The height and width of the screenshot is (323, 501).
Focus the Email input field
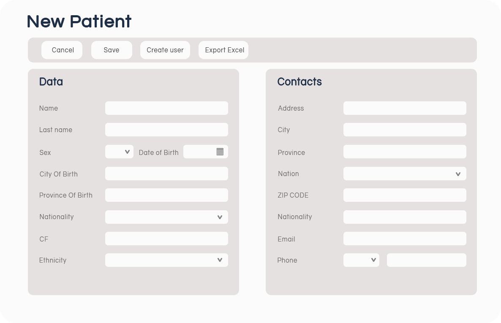(x=405, y=239)
